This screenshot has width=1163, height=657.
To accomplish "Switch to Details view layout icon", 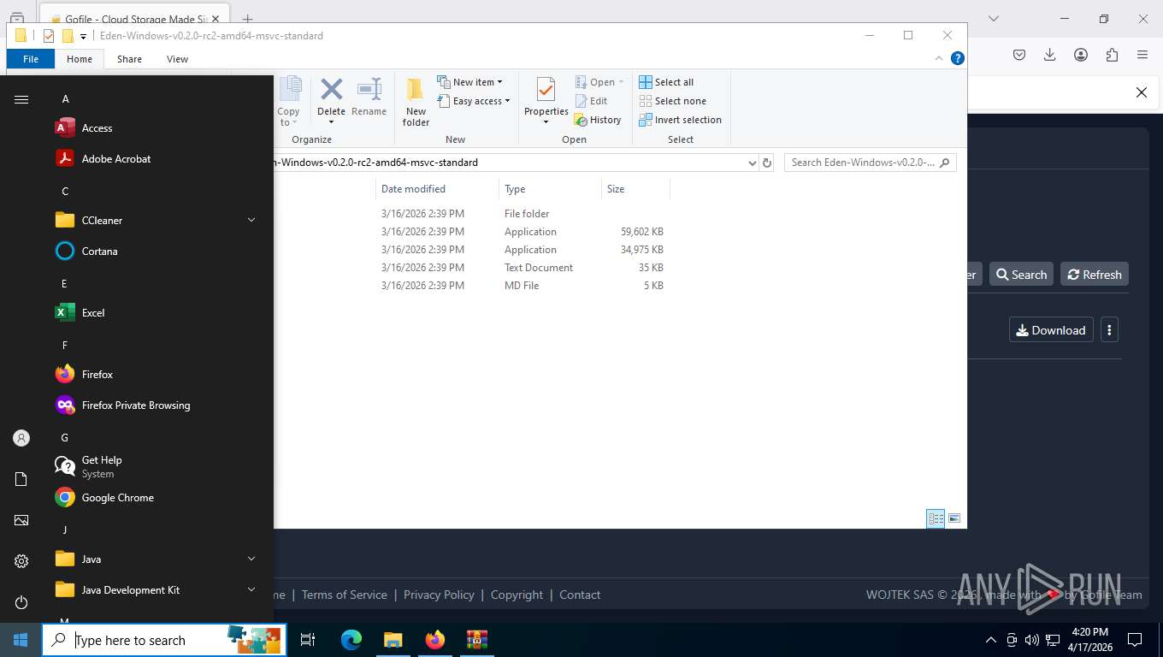I will (x=936, y=518).
